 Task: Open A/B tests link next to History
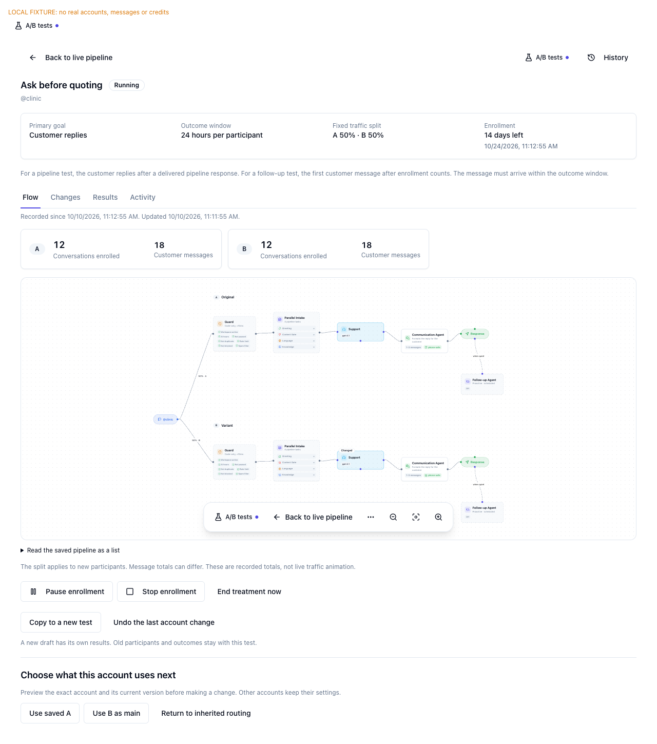coord(547,58)
